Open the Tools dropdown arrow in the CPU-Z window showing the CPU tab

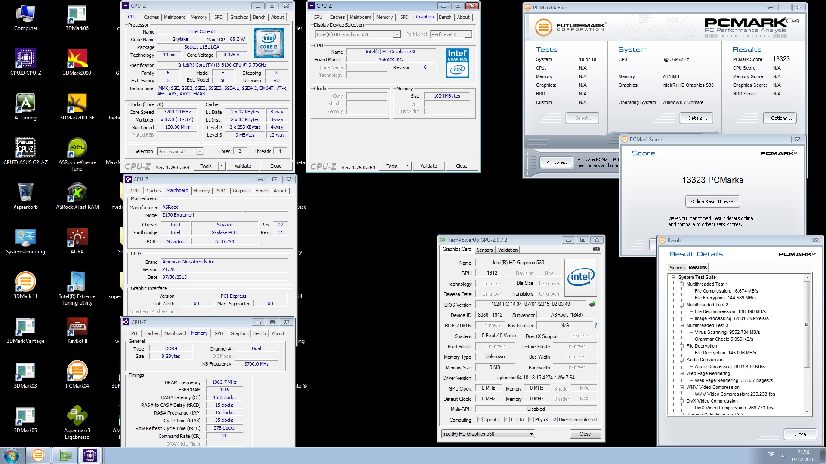(x=222, y=166)
